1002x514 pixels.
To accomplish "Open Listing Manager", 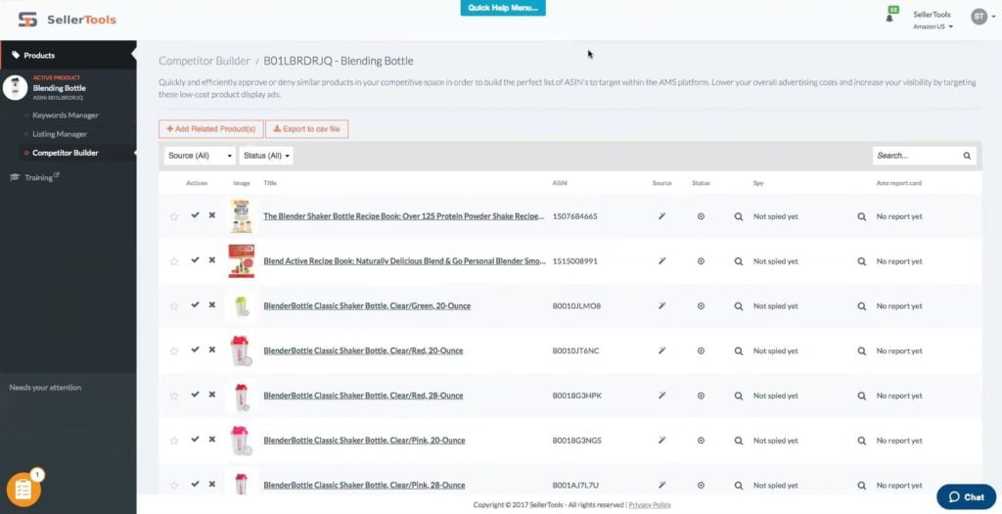I will (60, 134).
